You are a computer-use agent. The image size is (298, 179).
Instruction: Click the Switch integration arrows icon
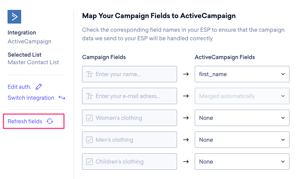click(x=62, y=98)
